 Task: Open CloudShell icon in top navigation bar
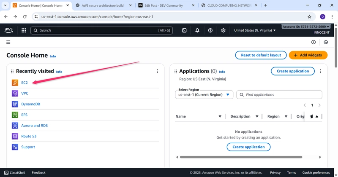point(184,30)
